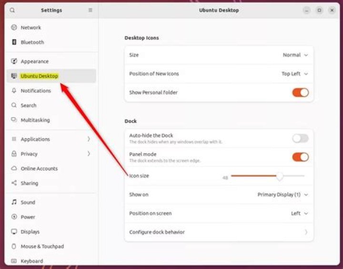Click Configure dock behavior row
This screenshot has height=269, width=343.
[219, 232]
